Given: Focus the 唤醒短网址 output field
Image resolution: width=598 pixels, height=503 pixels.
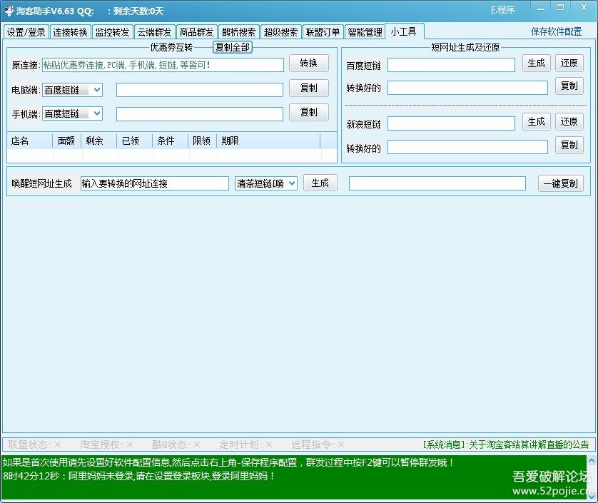Looking at the screenshot, I should click(x=437, y=183).
